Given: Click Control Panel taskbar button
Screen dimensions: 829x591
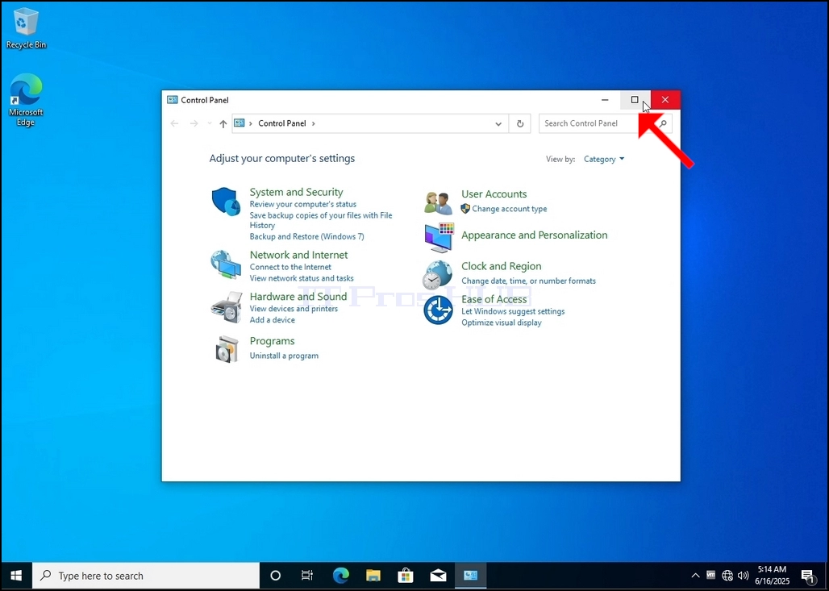Looking at the screenshot, I should click(470, 575).
